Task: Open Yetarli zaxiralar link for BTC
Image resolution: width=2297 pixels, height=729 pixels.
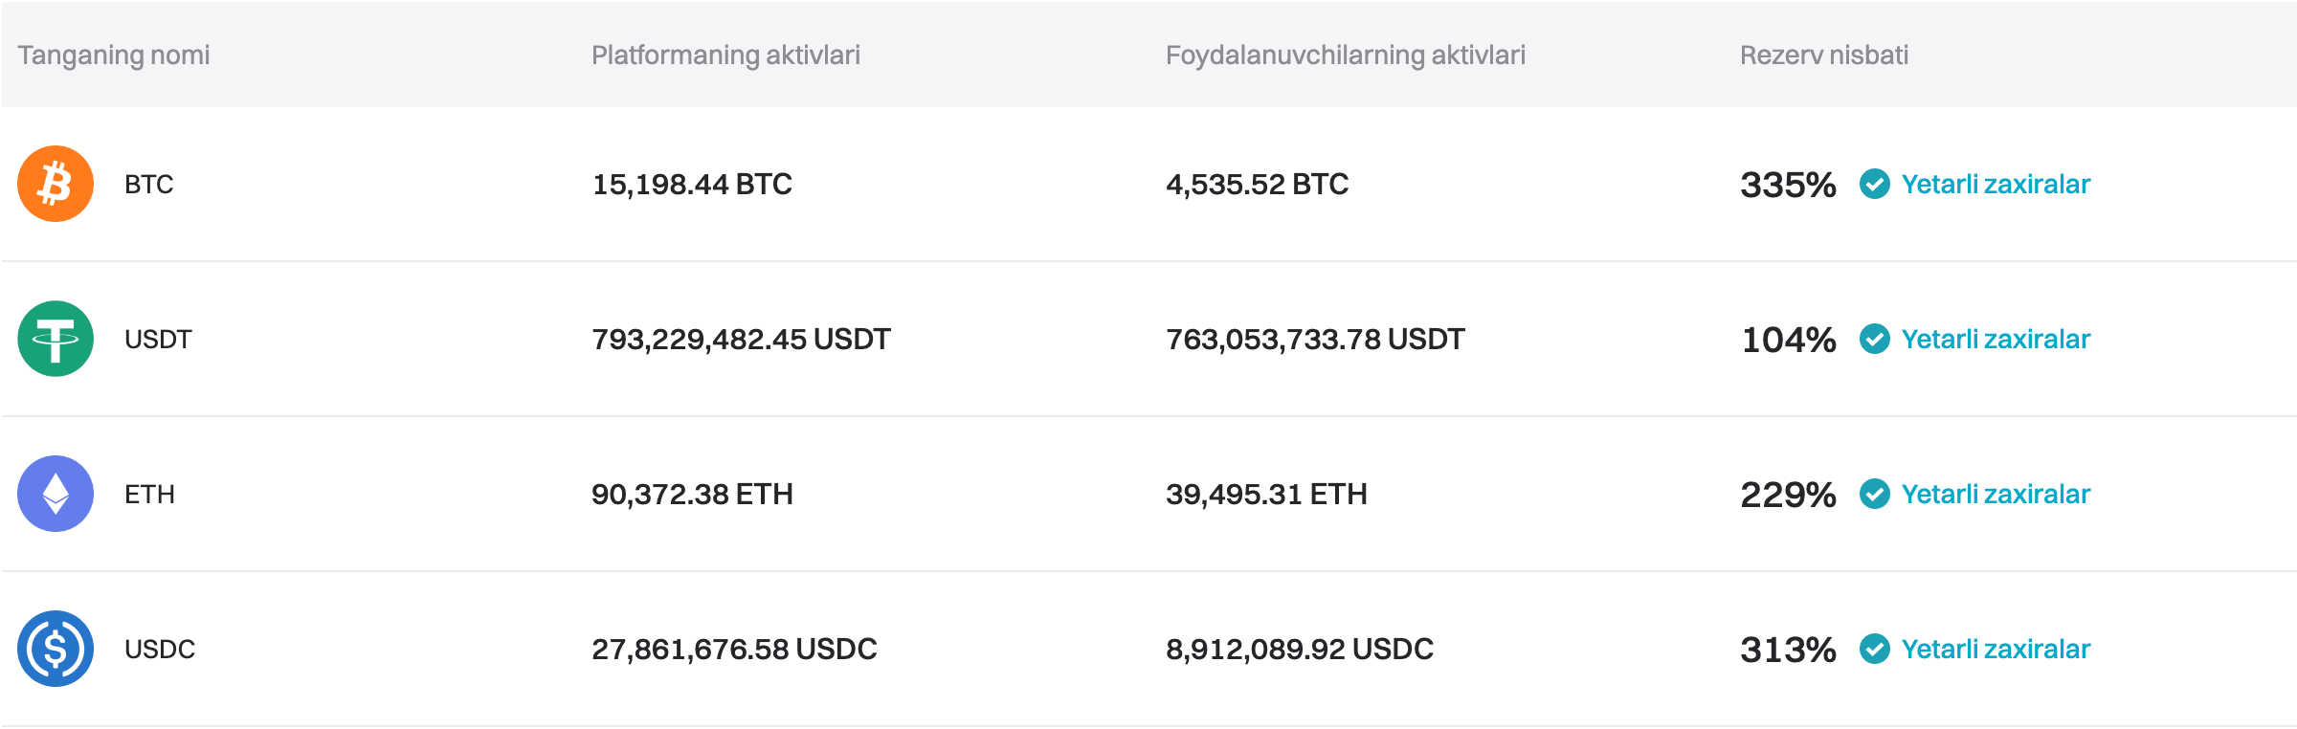Action: (1996, 184)
